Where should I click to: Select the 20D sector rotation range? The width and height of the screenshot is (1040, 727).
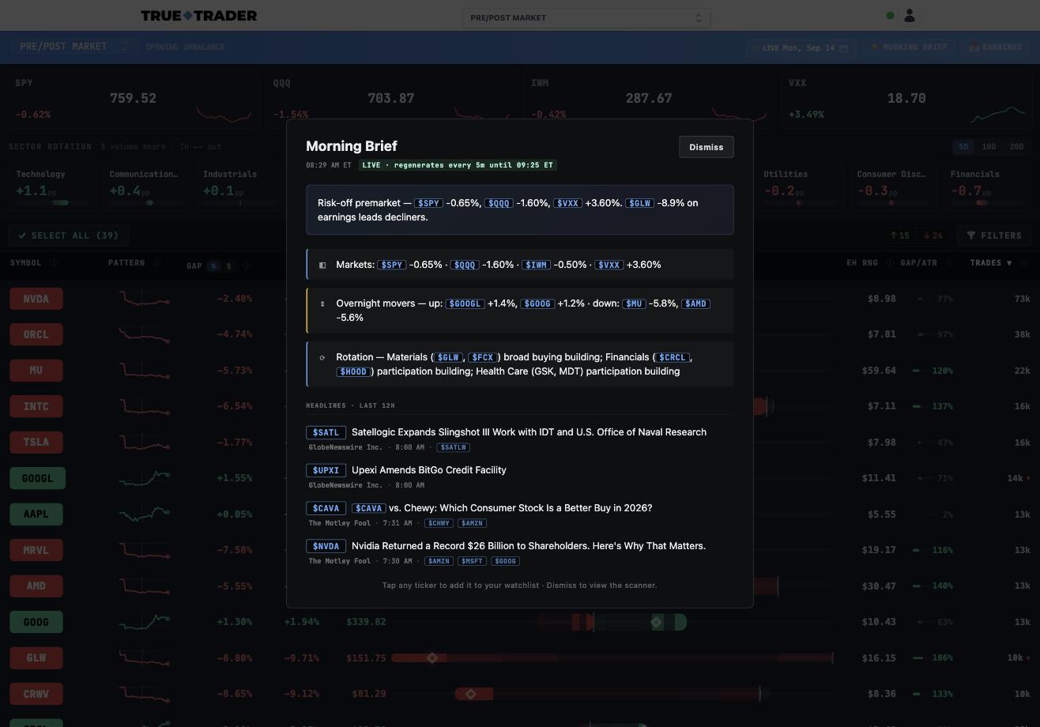[x=1016, y=146]
